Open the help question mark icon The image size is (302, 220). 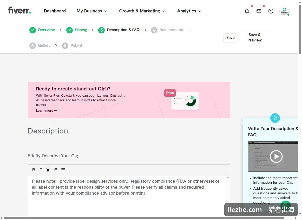point(271,11)
